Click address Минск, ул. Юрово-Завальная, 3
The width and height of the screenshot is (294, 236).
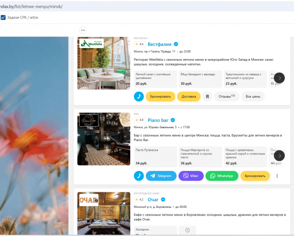tap(155, 127)
